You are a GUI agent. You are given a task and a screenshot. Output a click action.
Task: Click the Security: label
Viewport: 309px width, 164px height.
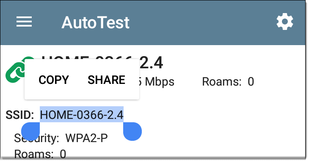(37, 138)
